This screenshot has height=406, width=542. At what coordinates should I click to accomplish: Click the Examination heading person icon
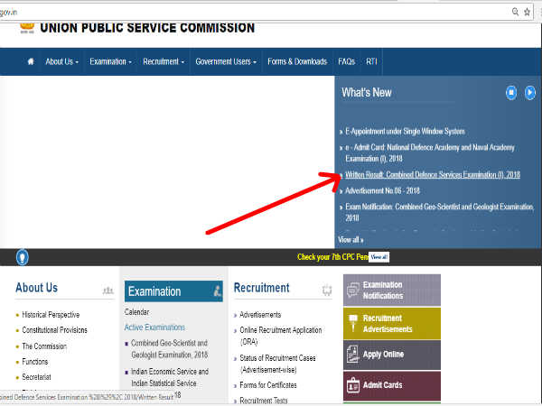tap(217, 291)
